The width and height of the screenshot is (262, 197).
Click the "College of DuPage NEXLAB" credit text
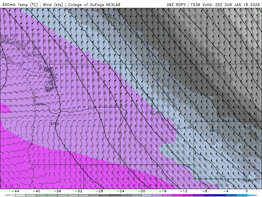pos(94,5)
